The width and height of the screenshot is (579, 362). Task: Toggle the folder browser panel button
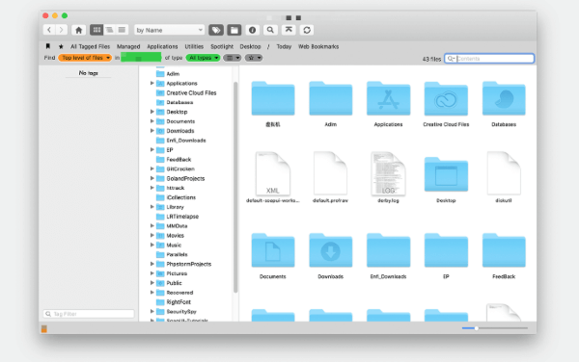click(x=234, y=30)
